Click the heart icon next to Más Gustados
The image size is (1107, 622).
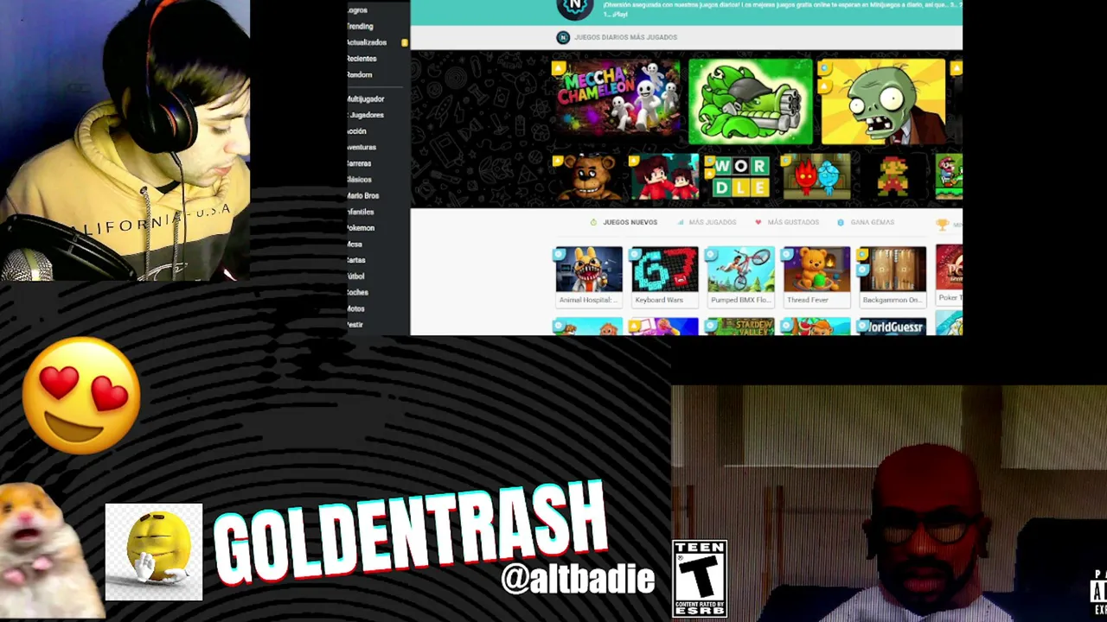coord(758,222)
